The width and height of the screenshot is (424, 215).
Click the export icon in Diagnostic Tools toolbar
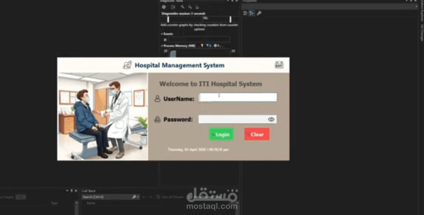click(x=173, y=7)
